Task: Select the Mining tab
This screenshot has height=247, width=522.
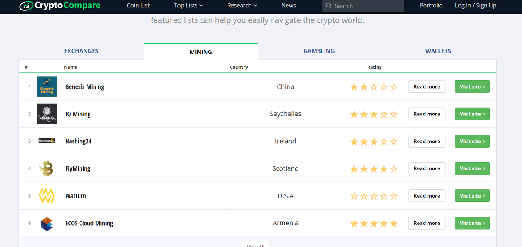Action: 201,52
